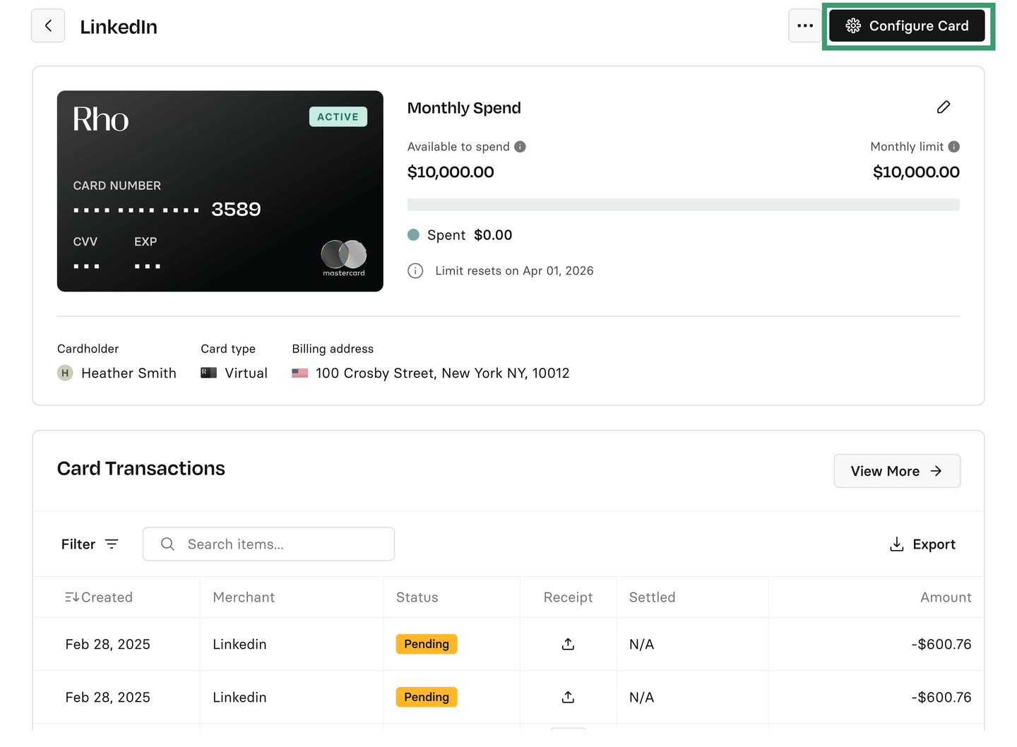The width and height of the screenshot is (1017, 747).
Task: Sort by the Created column header
Action: point(99,597)
